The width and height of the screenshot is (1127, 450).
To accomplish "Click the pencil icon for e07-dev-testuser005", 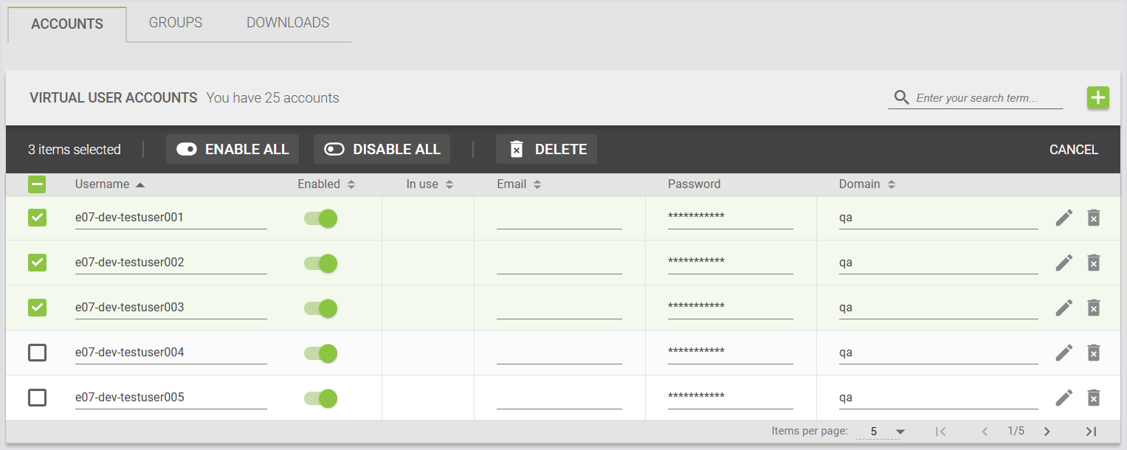I will pos(1064,398).
